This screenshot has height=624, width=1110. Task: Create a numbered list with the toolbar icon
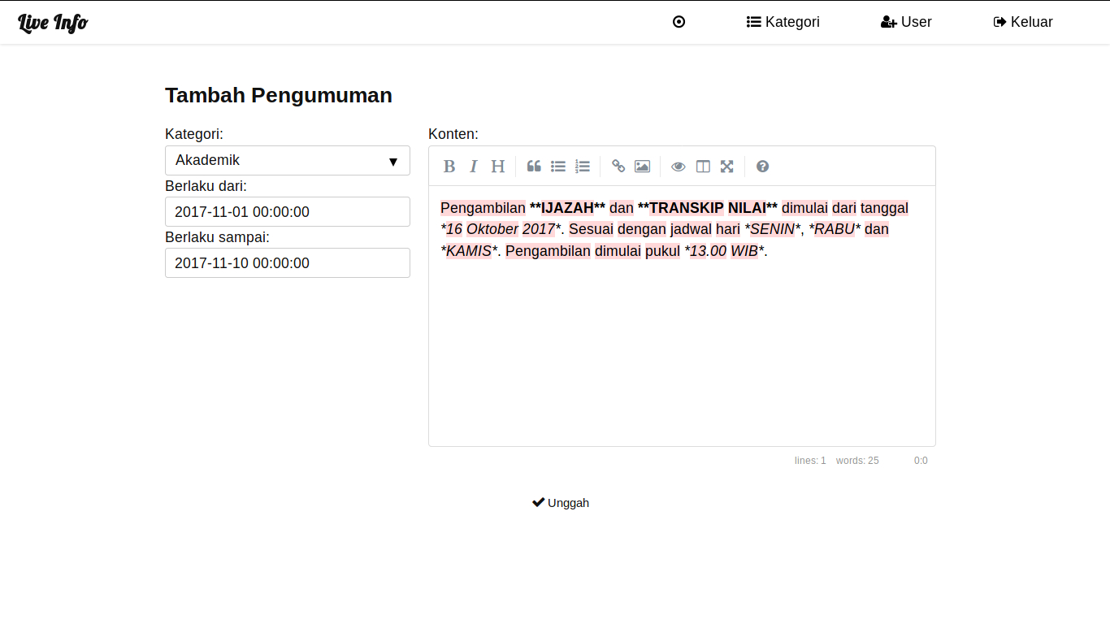pyautogui.click(x=583, y=167)
